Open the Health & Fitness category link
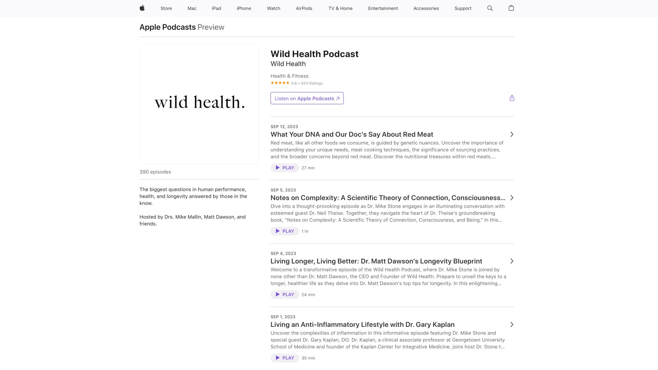The width and height of the screenshot is (658, 370). click(x=290, y=76)
